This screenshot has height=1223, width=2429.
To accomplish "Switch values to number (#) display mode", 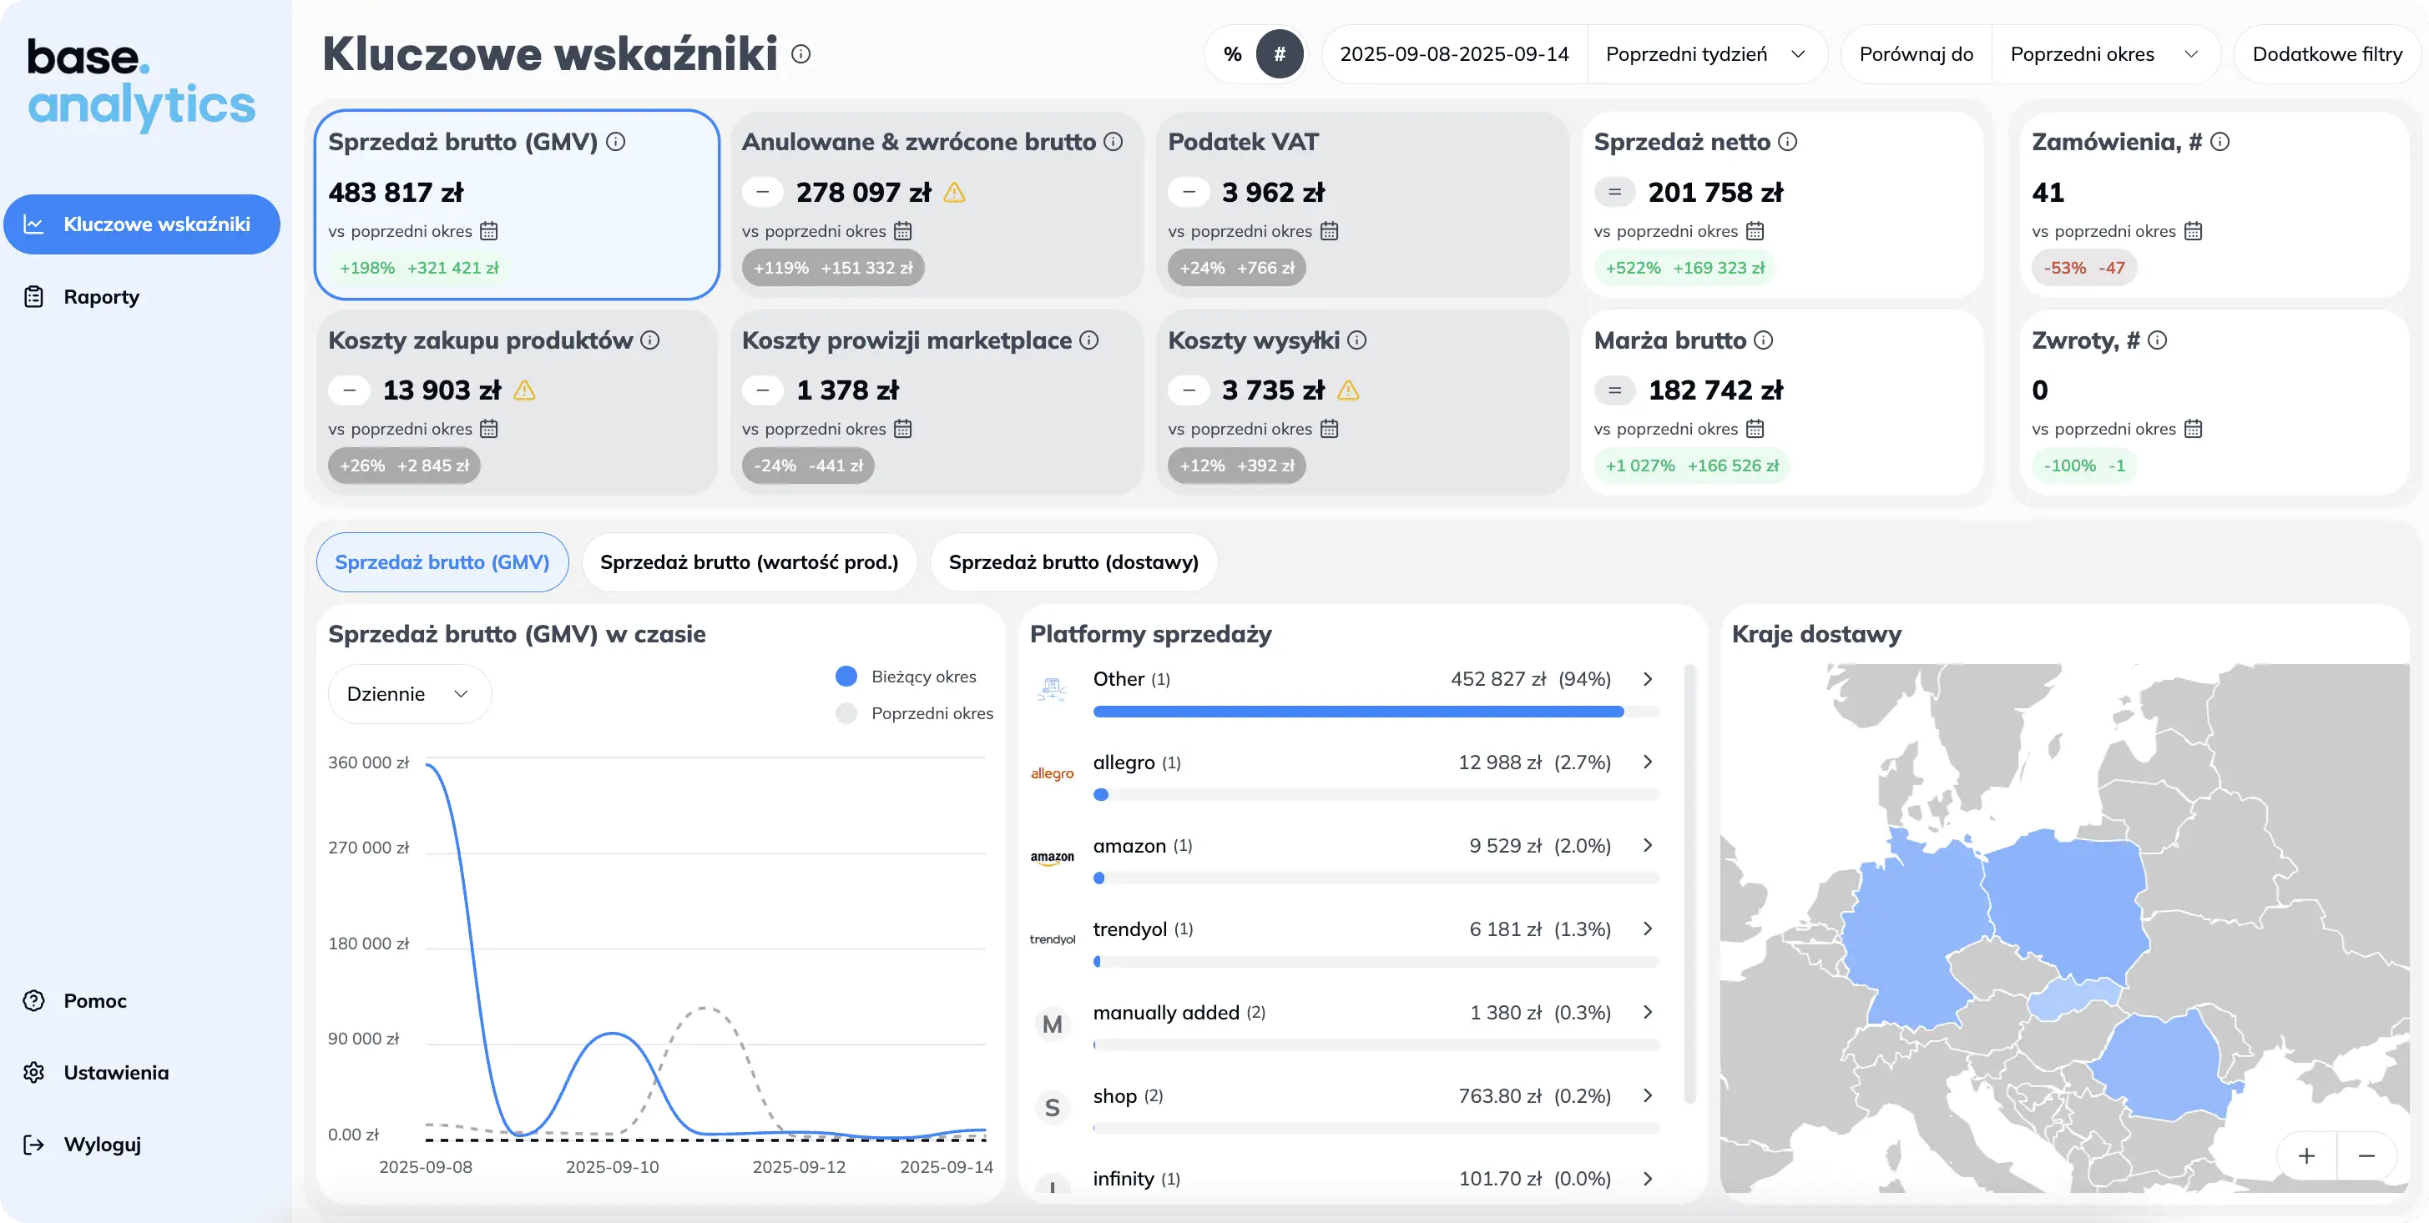I will pyautogui.click(x=1280, y=53).
